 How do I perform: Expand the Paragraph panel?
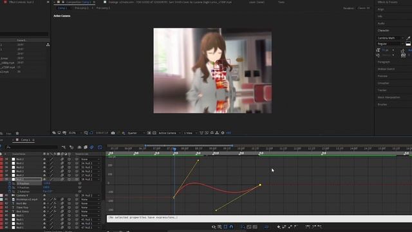click(384, 62)
